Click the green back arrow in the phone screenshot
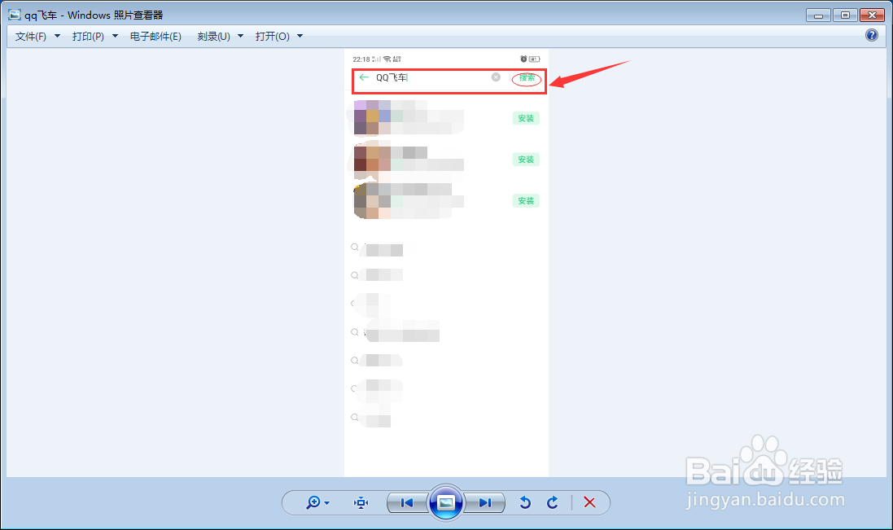This screenshot has height=530, width=893. tap(364, 77)
